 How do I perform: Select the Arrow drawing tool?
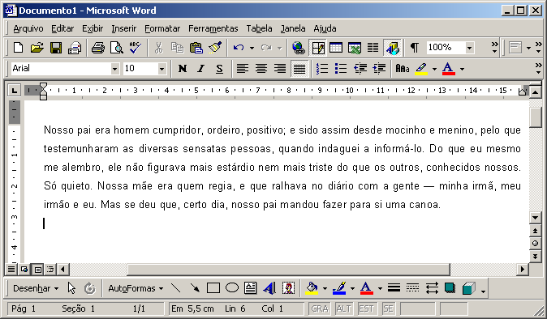(x=195, y=288)
